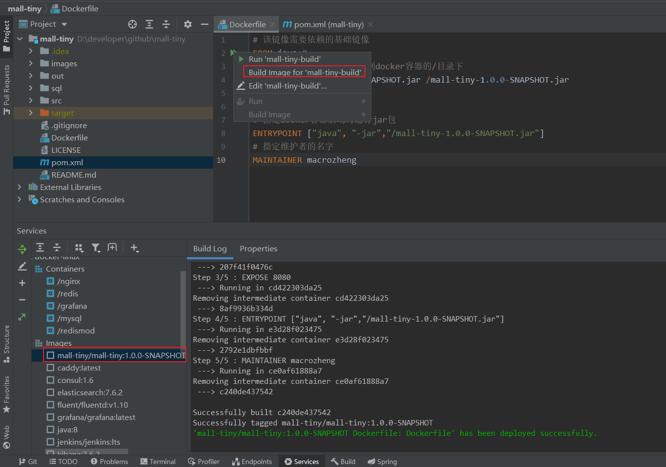666x467 pixels.
Task: Select the consul:1.6 image checkbox
Action: pyautogui.click(x=50, y=380)
